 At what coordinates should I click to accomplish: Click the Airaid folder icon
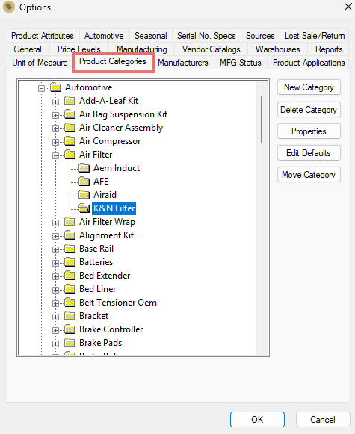[x=84, y=195]
